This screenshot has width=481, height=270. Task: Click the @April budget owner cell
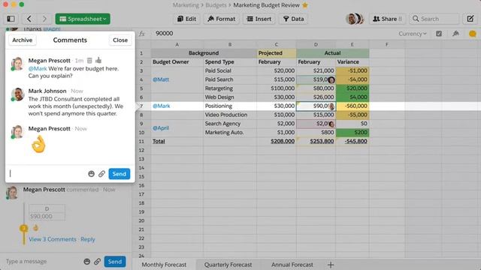click(x=177, y=128)
